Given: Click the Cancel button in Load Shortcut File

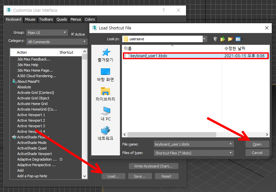Looking at the screenshot, I should (257, 152).
